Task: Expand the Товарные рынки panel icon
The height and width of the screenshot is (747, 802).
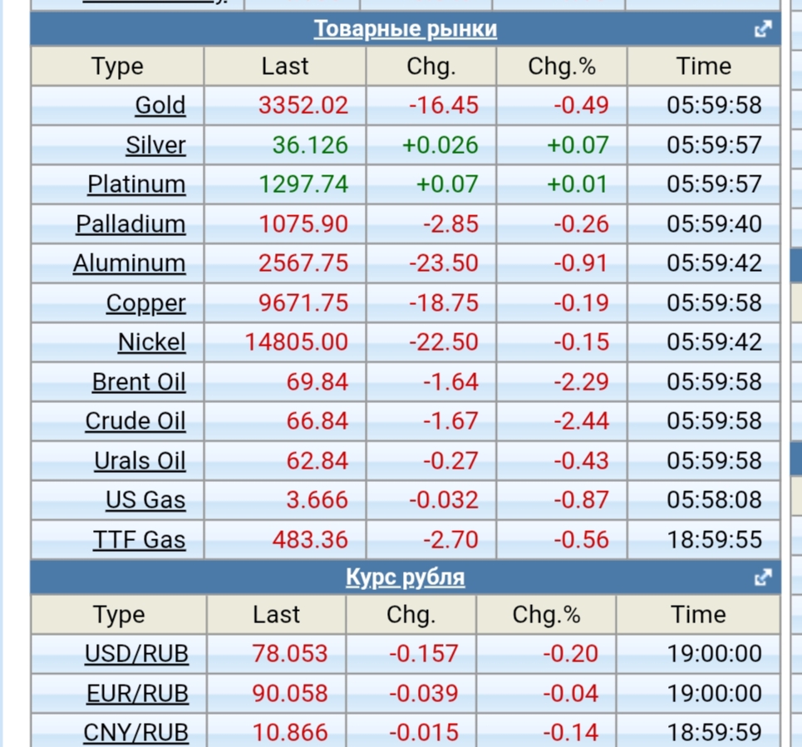Action: coord(762,30)
